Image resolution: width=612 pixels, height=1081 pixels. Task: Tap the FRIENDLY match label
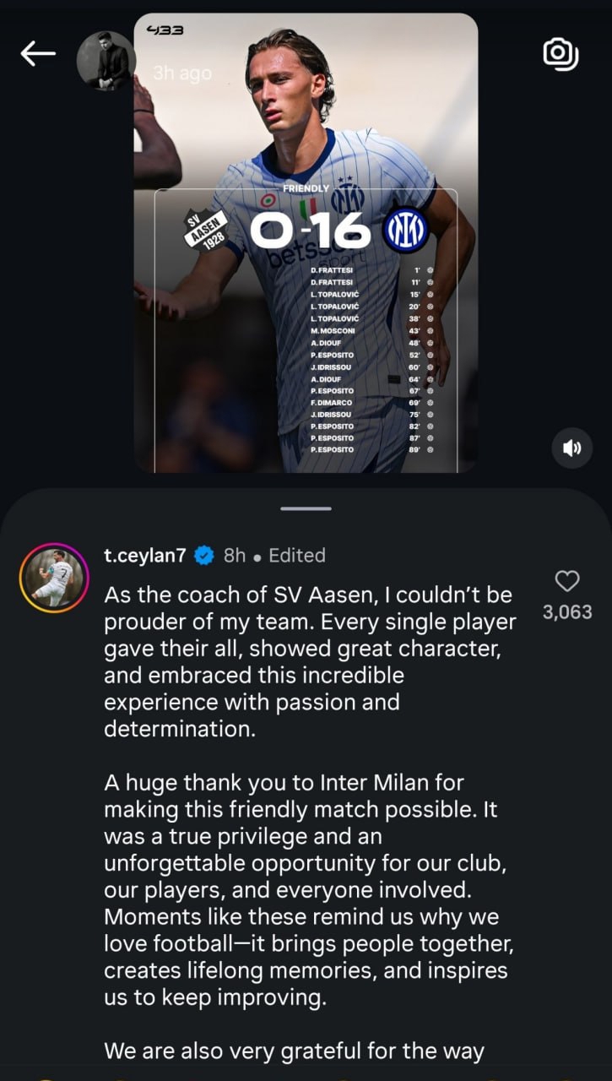tap(306, 188)
